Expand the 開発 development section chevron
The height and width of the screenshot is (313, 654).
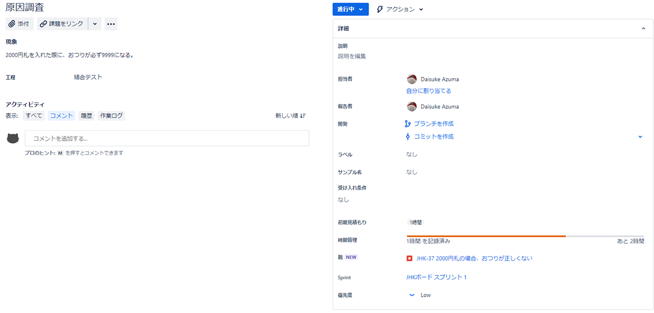[x=640, y=137]
